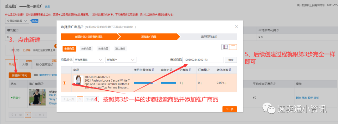Switch to list view icon in dialog
This screenshot has width=338, height=124.
(x=233, y=47)
